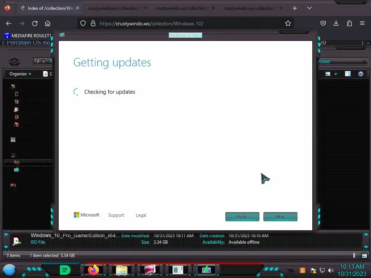
Task: Click the Firefox logo at the tab bar's left end
Action: 7,8
